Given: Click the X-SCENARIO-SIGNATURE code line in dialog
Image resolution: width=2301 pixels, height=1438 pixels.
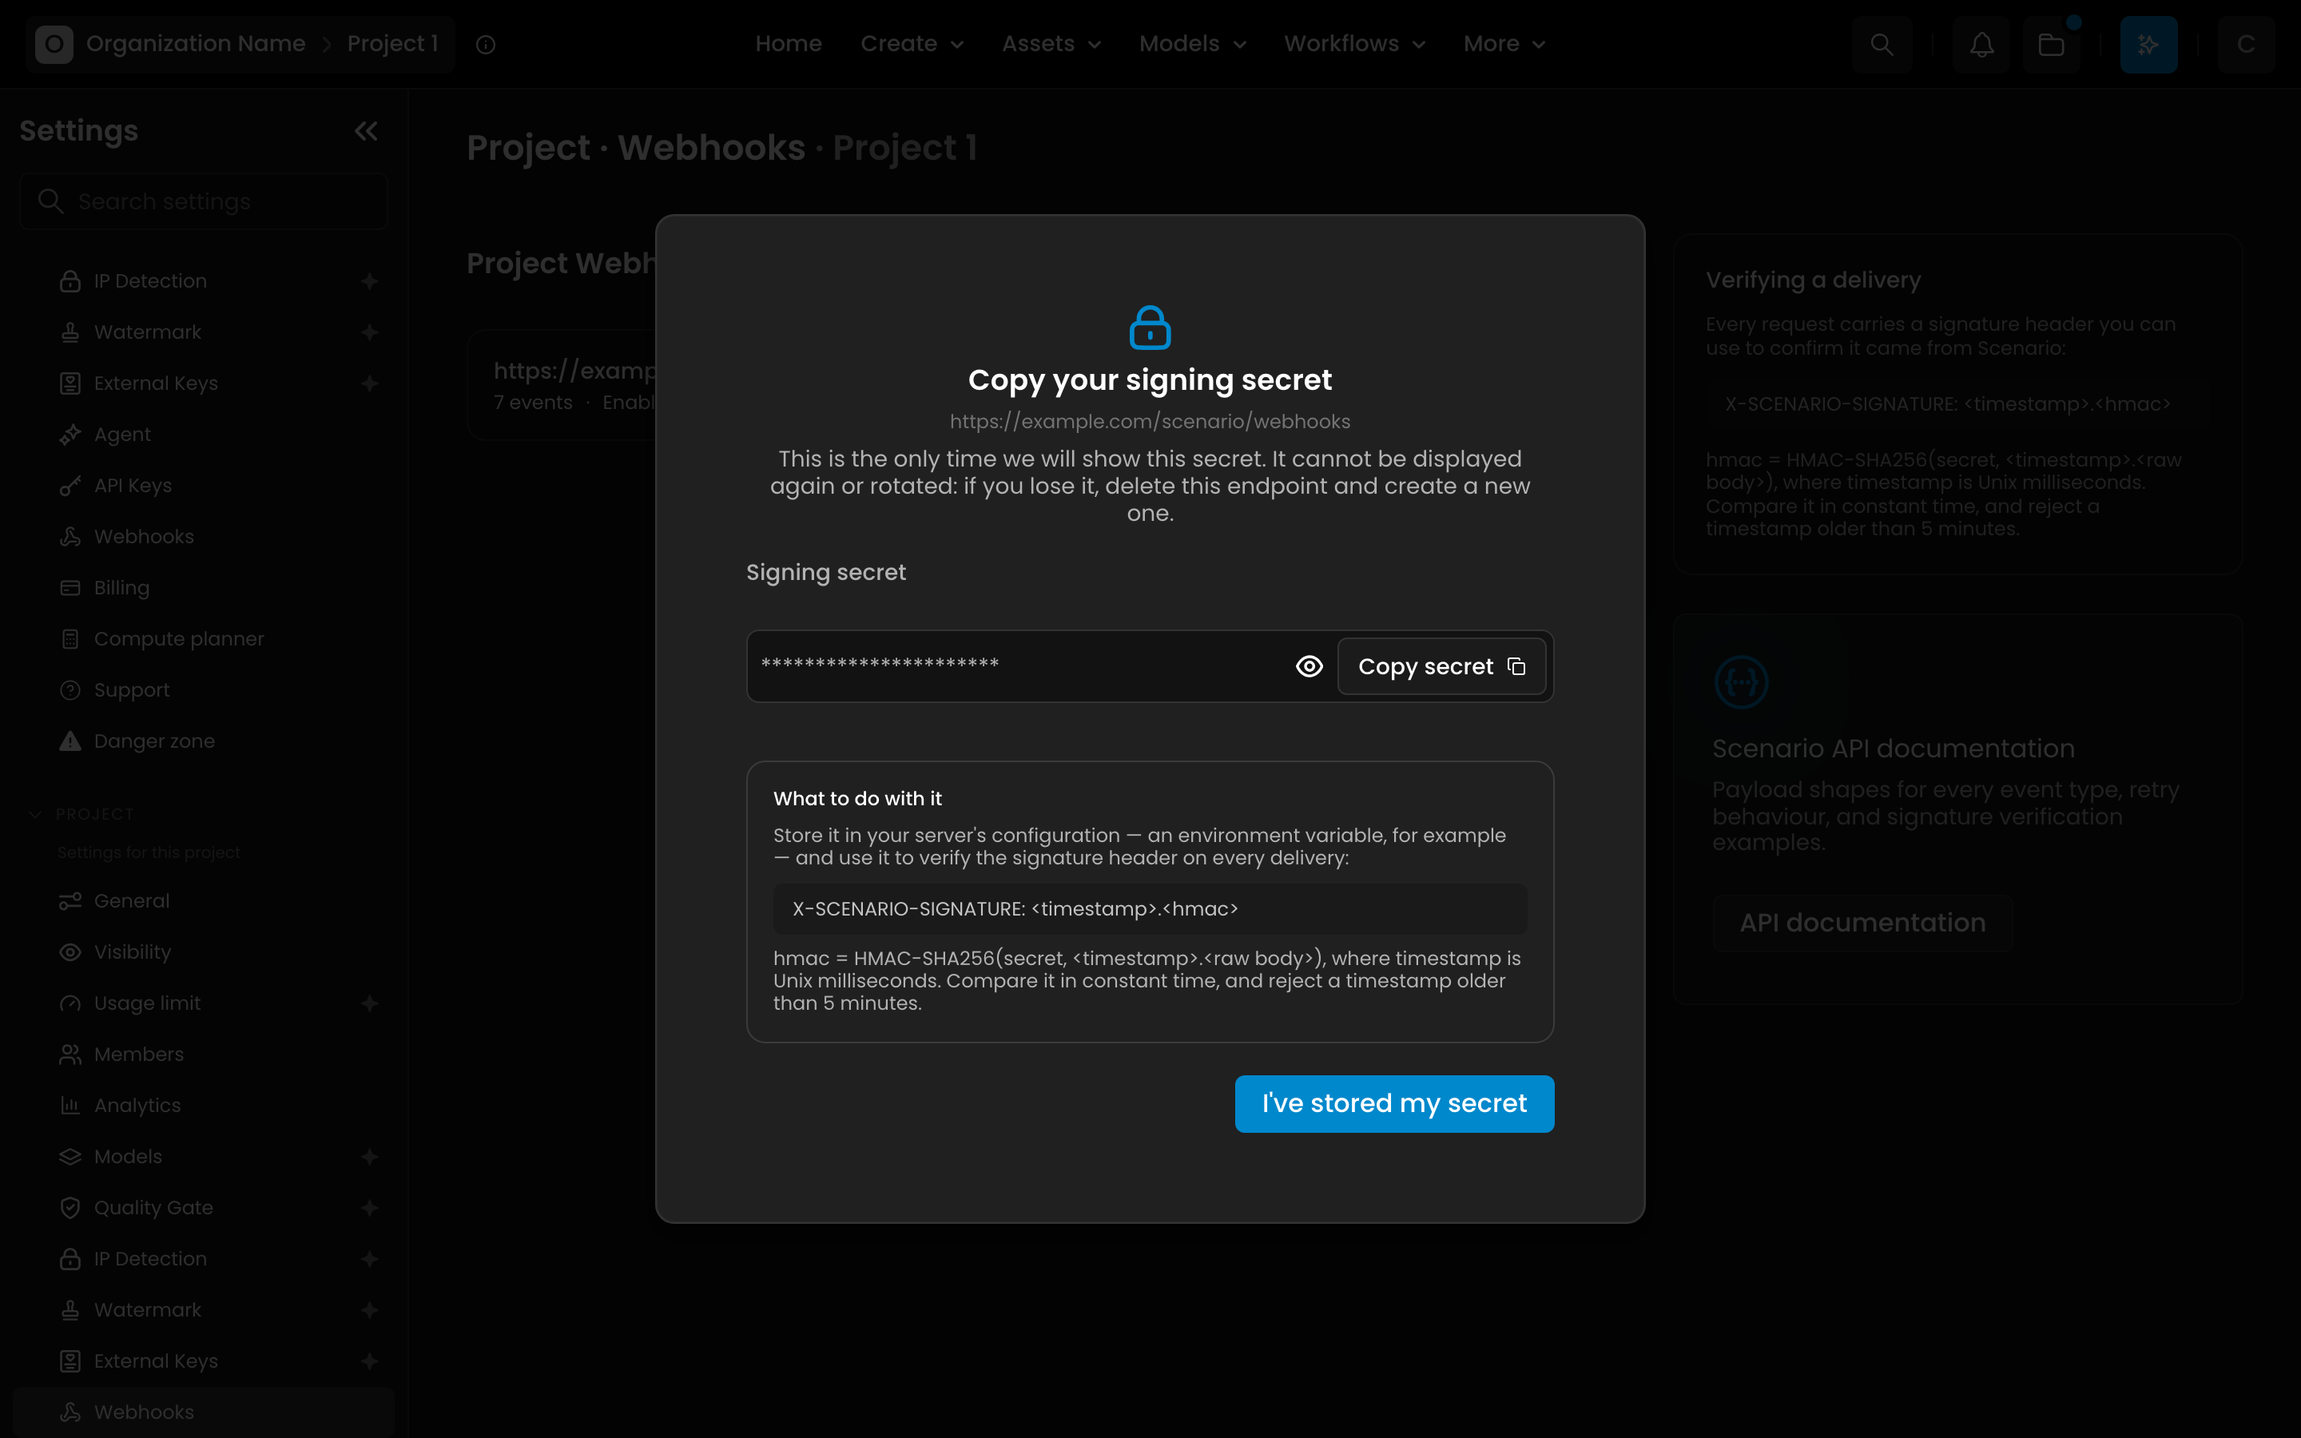Looking at the screenshot, I should click(1150, 909).
